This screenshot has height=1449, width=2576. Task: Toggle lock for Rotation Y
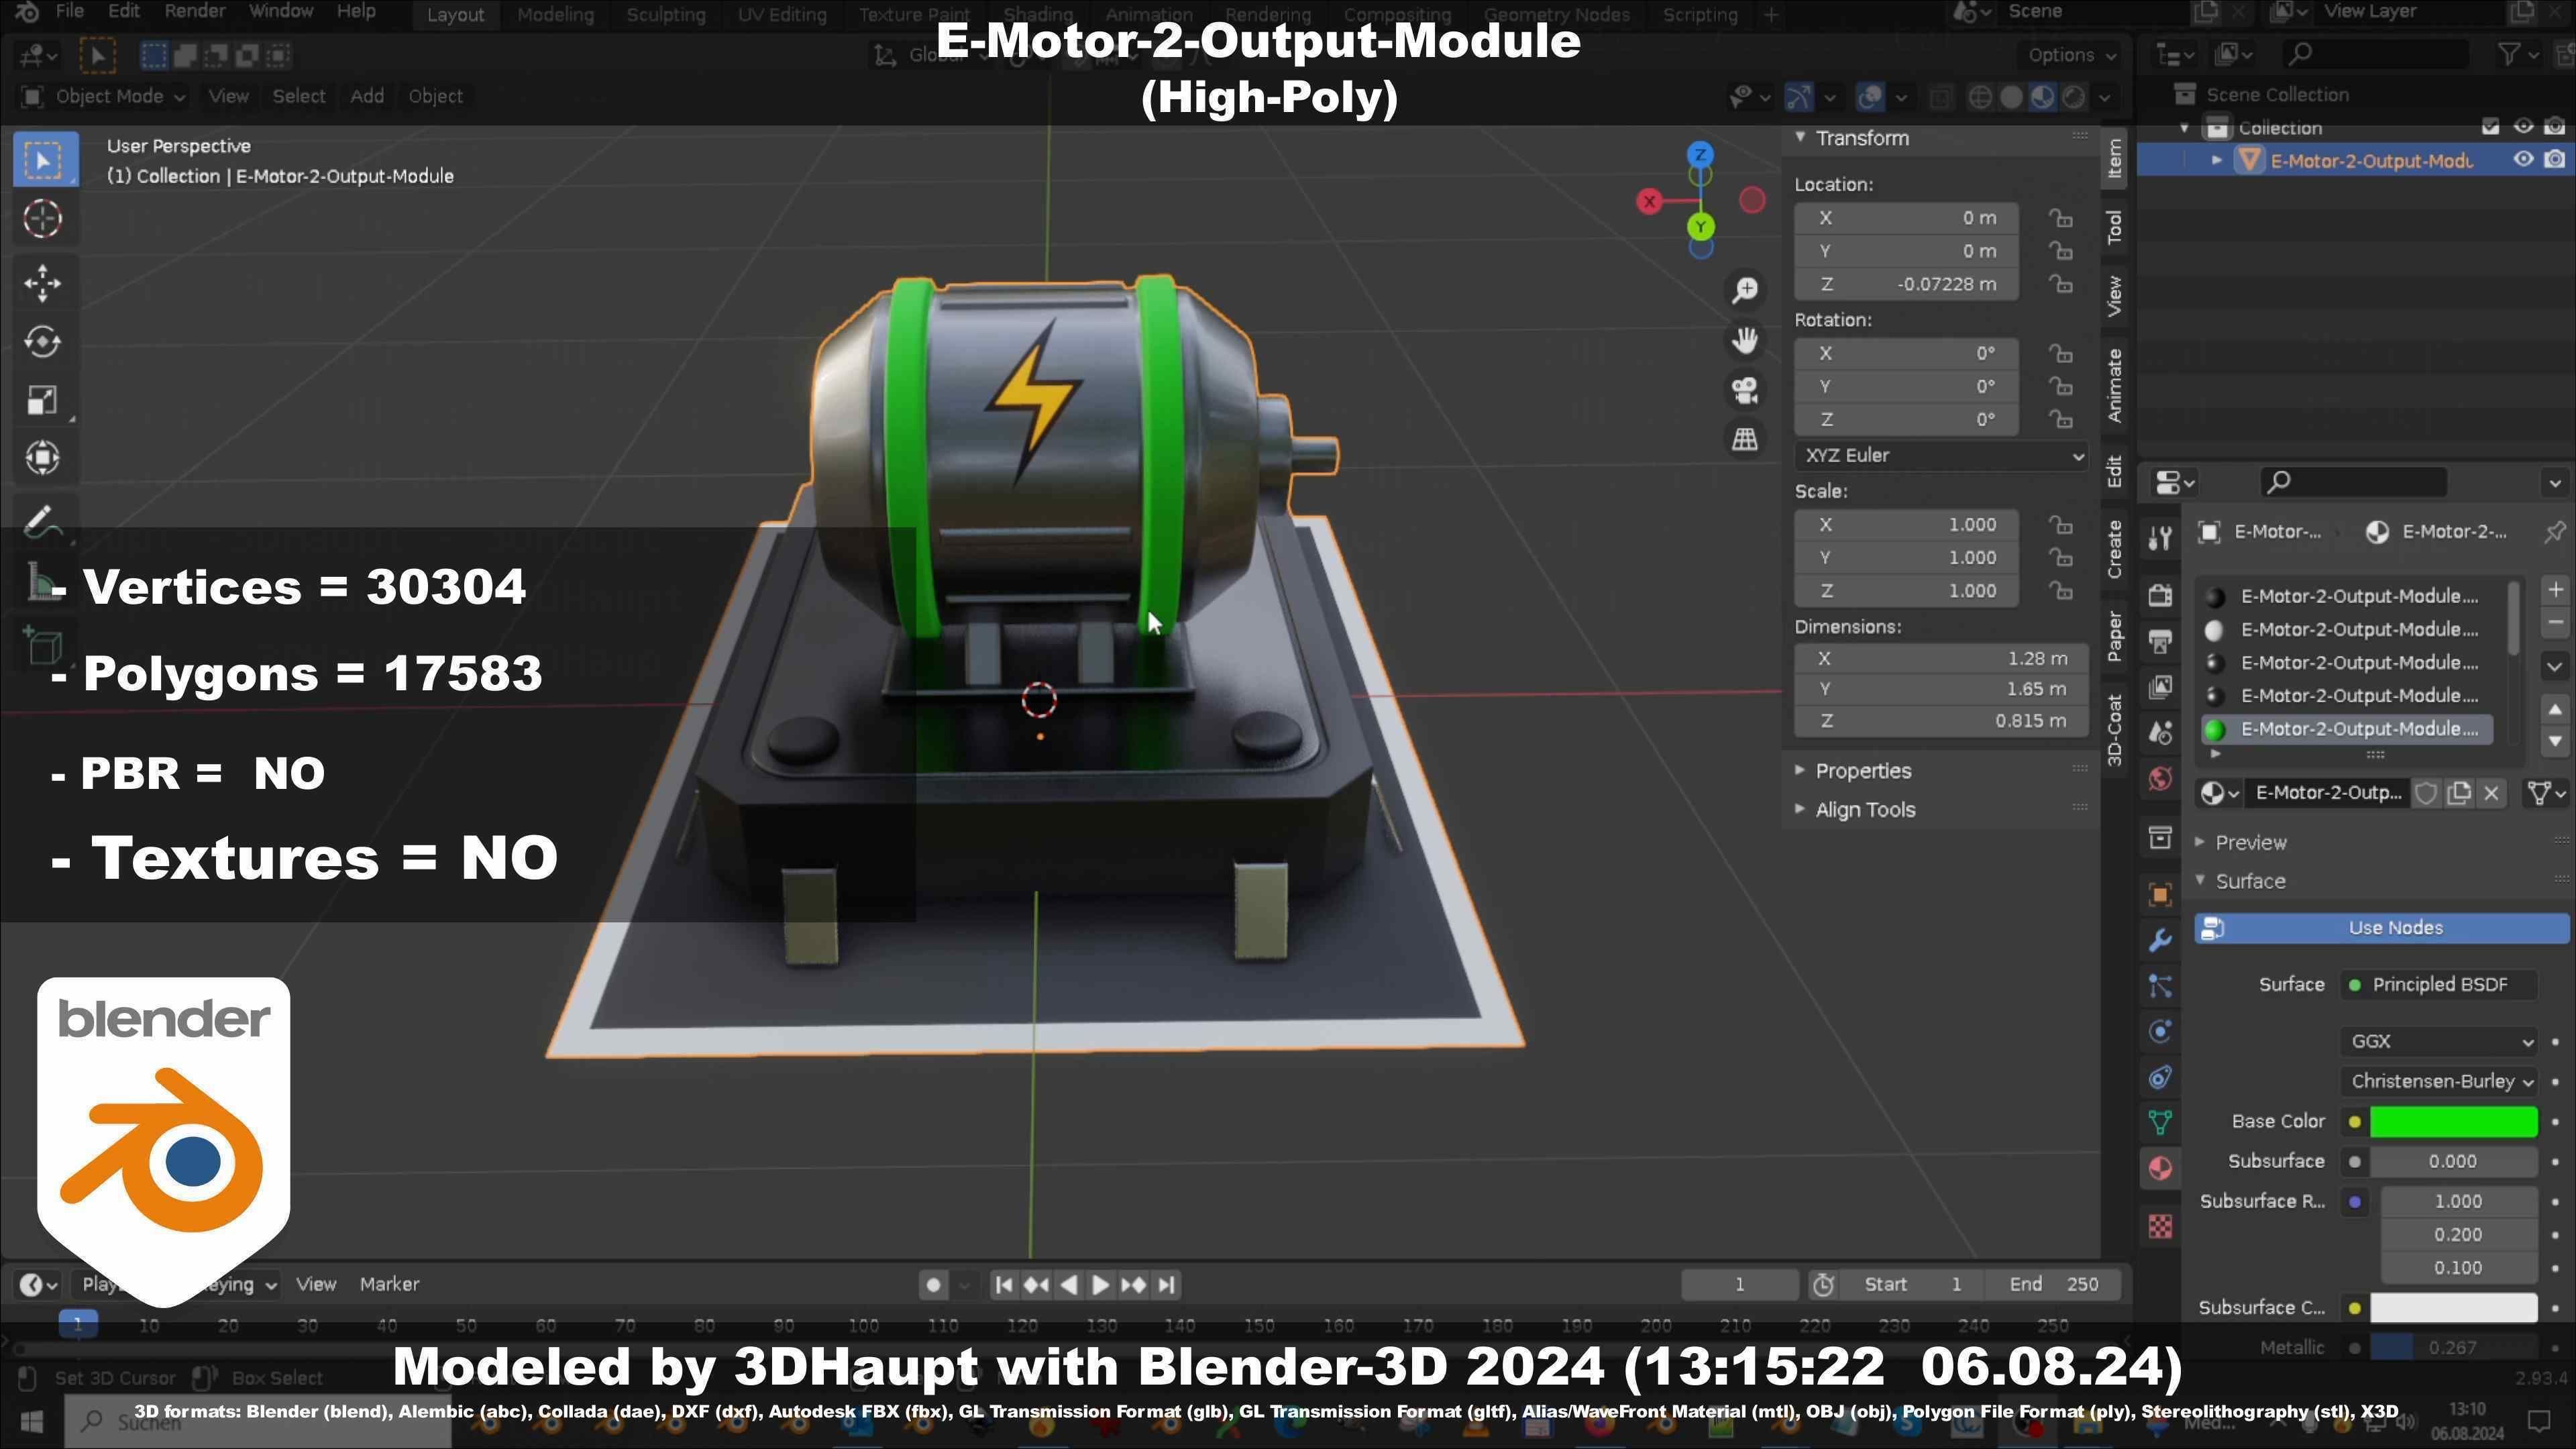click(x=2060, y=387)
